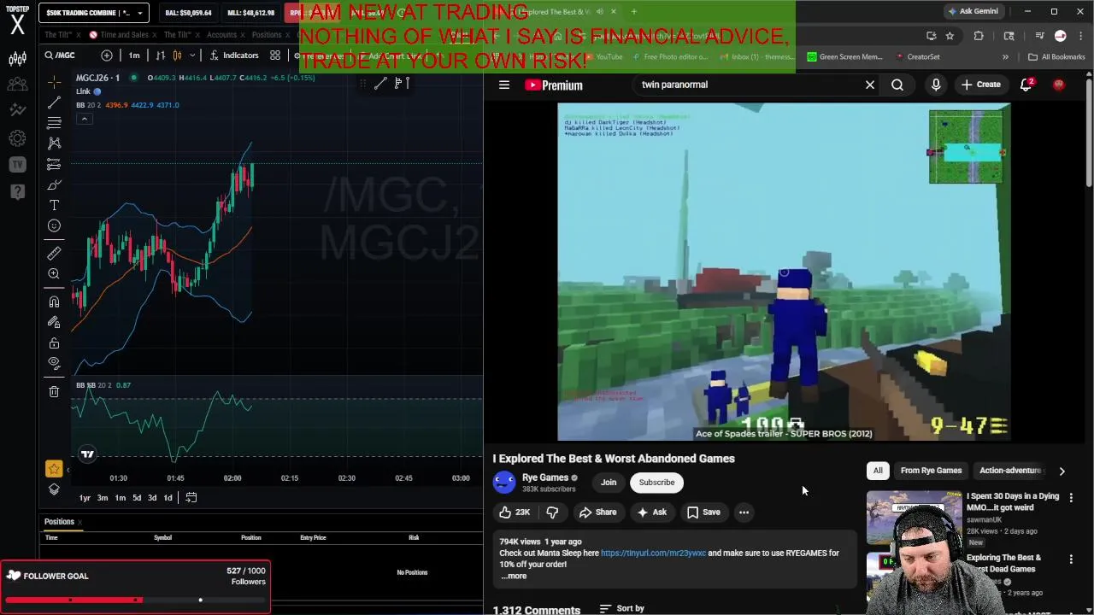Click the trash remove drawings icon
The image size is (1094, 615).
coord(54,391)
